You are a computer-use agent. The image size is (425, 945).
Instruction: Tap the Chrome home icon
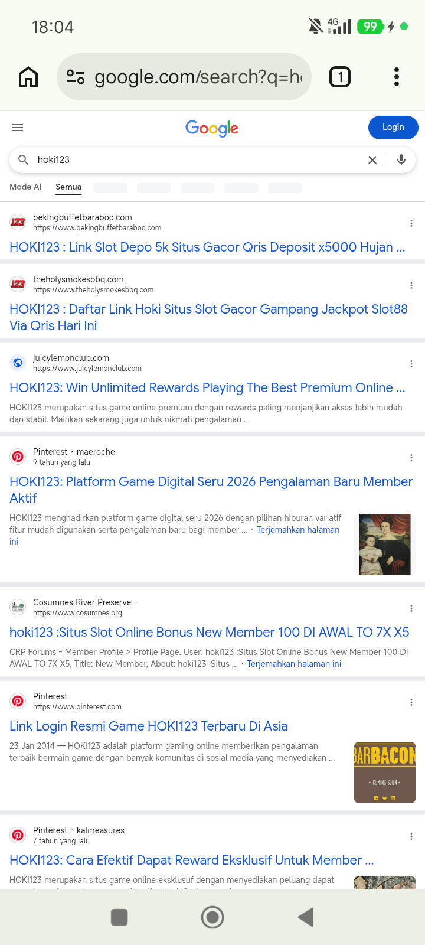pos(28,77)
